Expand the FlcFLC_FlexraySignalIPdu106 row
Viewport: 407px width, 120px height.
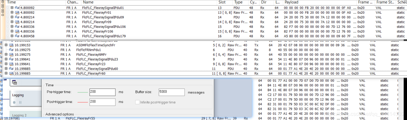click(x=12, y=27)
